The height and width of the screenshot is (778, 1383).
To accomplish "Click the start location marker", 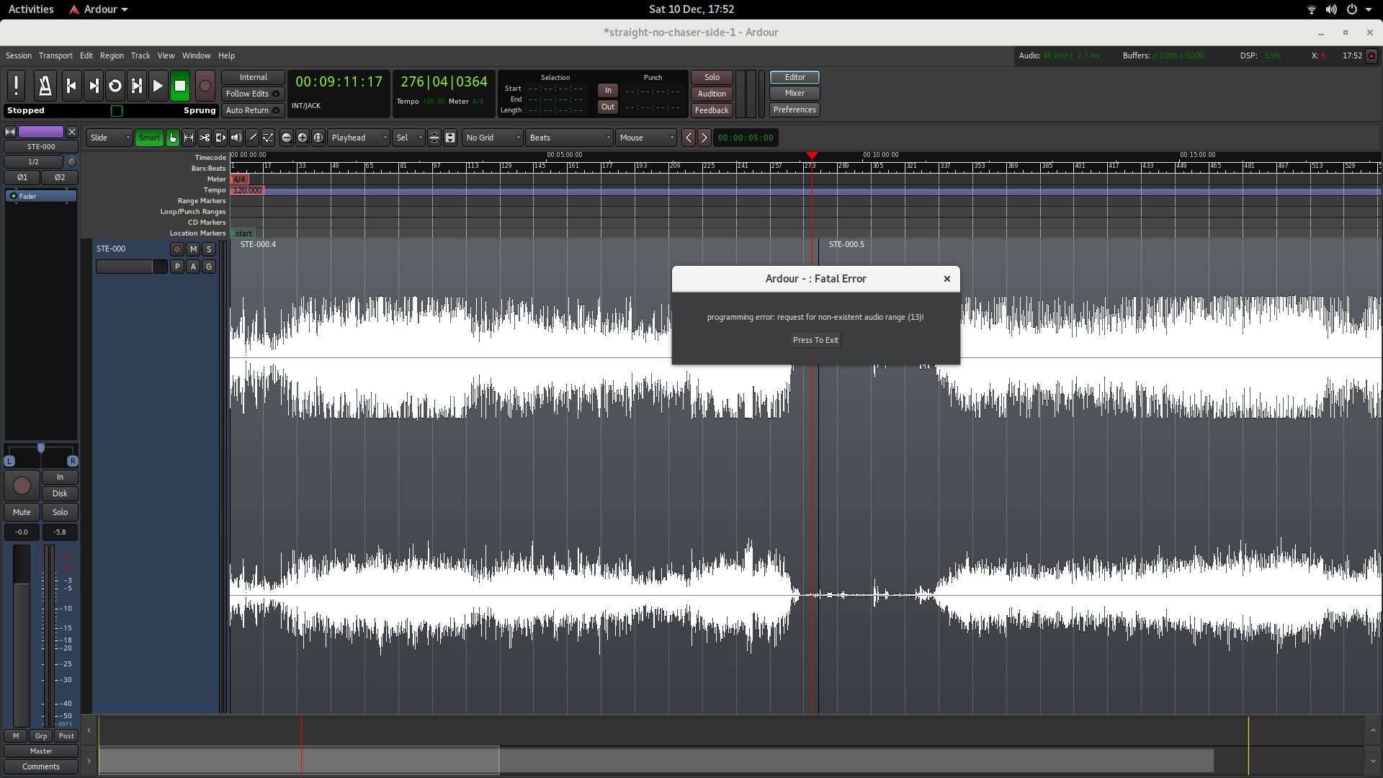I will (x=243, y=233).
